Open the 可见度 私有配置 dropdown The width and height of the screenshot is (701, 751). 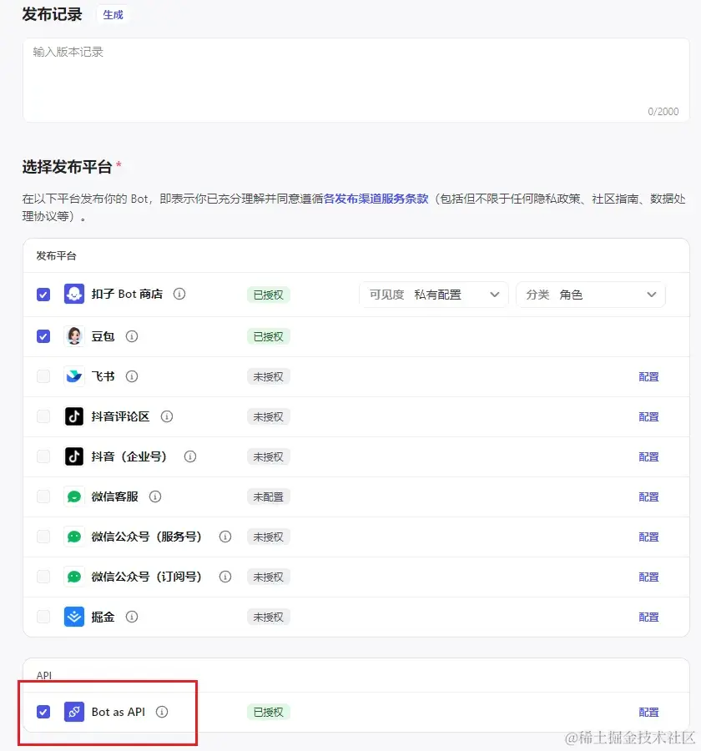coord(434,295)
